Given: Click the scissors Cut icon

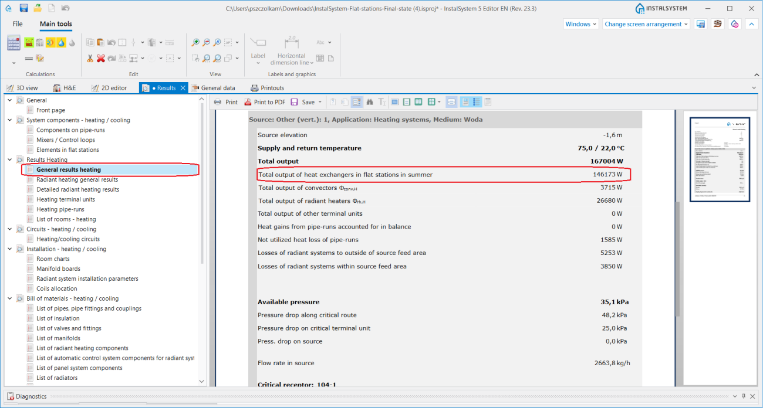Looking at the screenshot, I should [x=90, y=58].
